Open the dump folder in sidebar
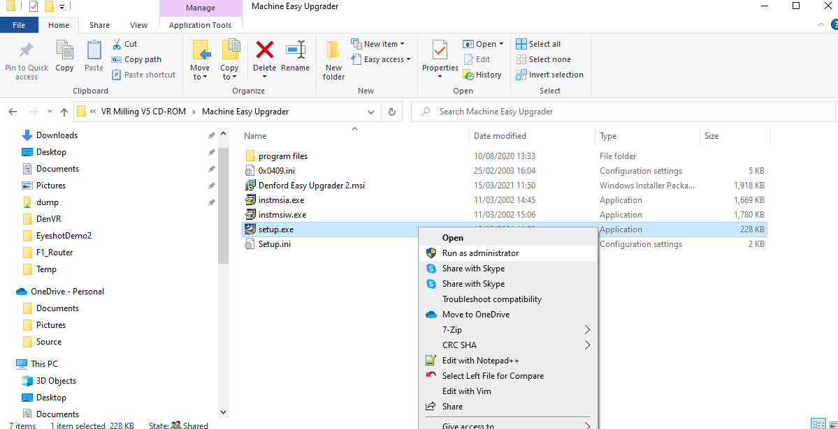 point(47,202)
